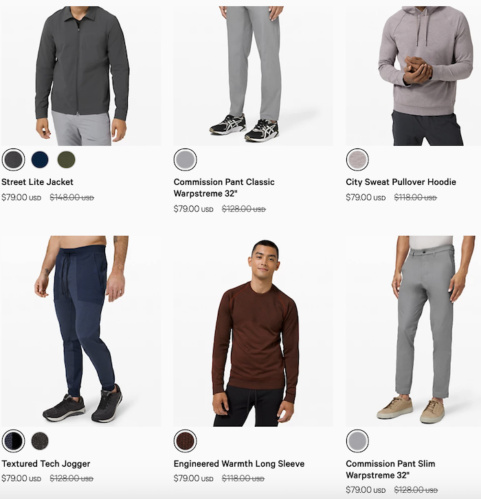The image size is (481, 499).
Task: Select the grey Commission Pant Slim swatch
Action: [x=357, y=441]
